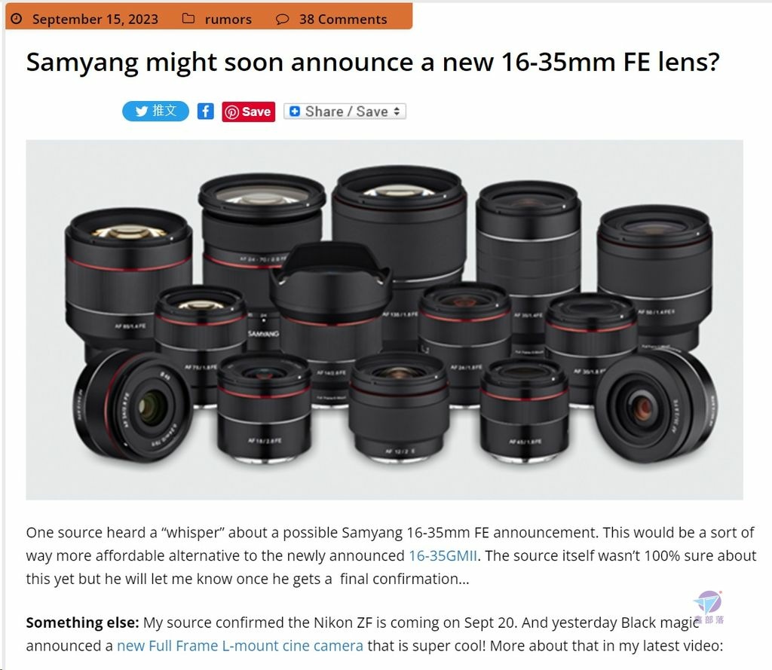Click the Twitter tweet share button

(155, 112)
